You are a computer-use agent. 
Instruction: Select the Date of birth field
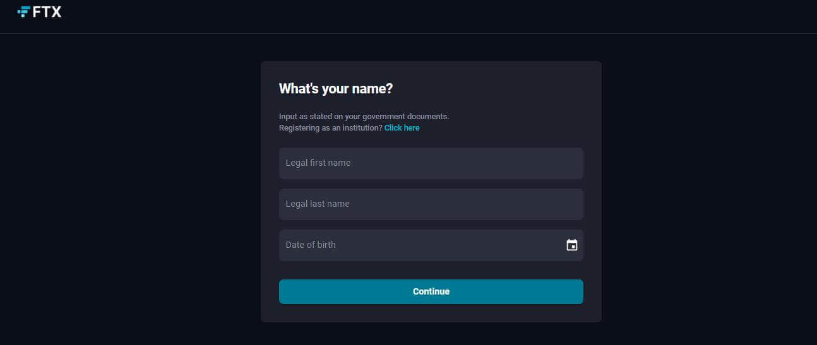coord(431,245)
